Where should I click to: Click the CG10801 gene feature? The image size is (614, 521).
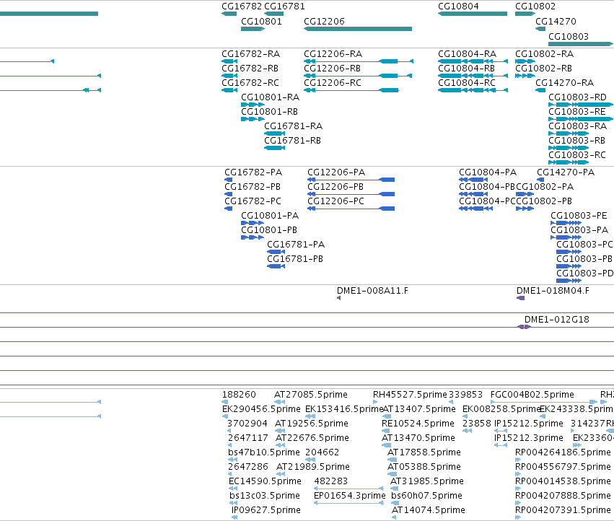coord(253,29)
